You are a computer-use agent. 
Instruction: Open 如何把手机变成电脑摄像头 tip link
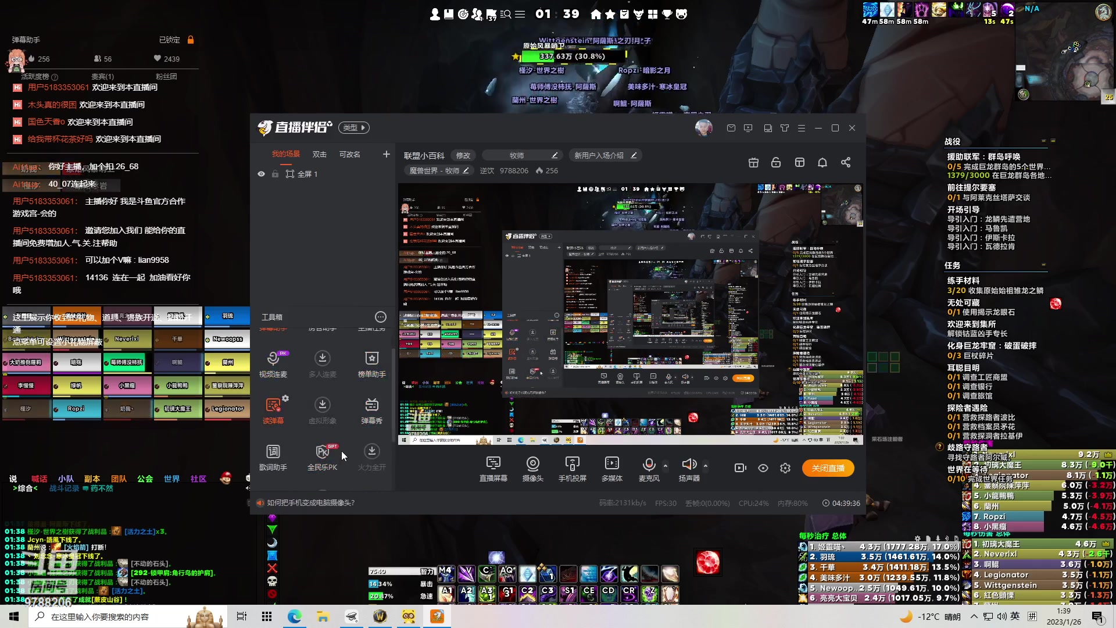point(310,503)
